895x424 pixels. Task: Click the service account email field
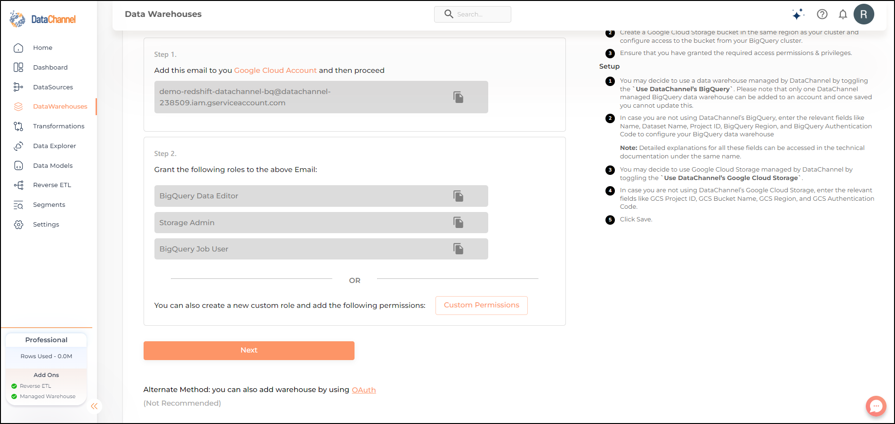pyautogui.click(x=321, y=97)
